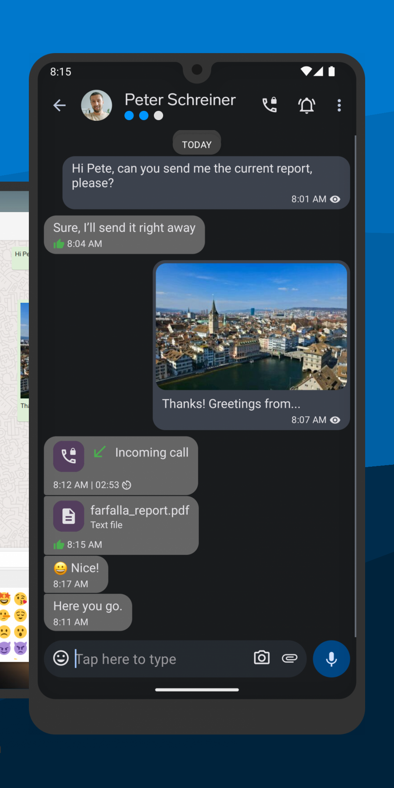Tap the "Thanks! Greetings from..." caption

[x=231, y=404]
